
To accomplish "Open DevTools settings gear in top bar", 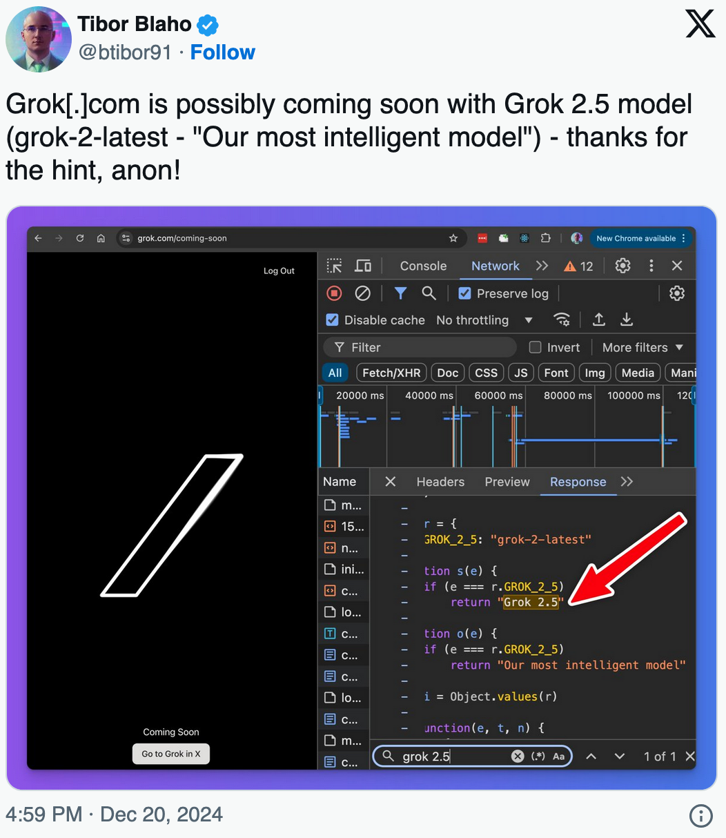I will coord(622,266).
